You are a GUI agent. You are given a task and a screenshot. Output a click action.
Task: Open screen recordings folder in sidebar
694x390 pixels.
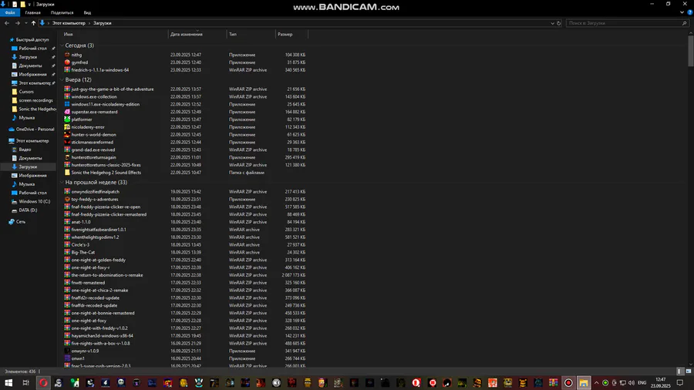click(35, 100)
